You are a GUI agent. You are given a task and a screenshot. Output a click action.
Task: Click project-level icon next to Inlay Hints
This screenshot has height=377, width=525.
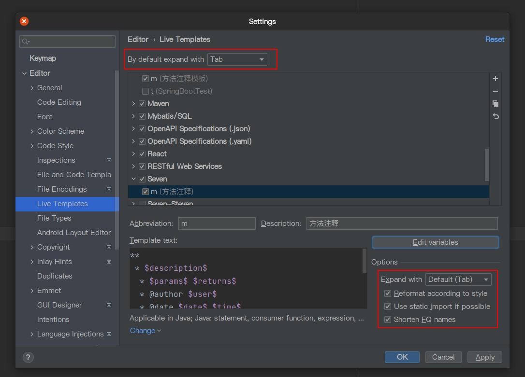coord(109,262)
